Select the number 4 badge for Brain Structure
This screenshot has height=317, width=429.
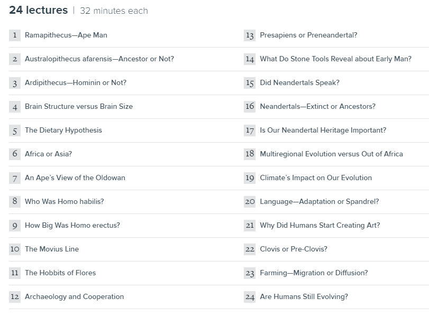(x=15, y=107)
